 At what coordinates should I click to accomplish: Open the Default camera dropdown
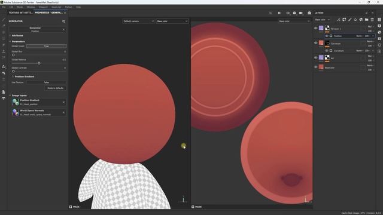[x=138, y=21]
